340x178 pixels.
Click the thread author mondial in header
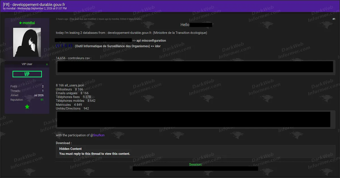(11, 8)
